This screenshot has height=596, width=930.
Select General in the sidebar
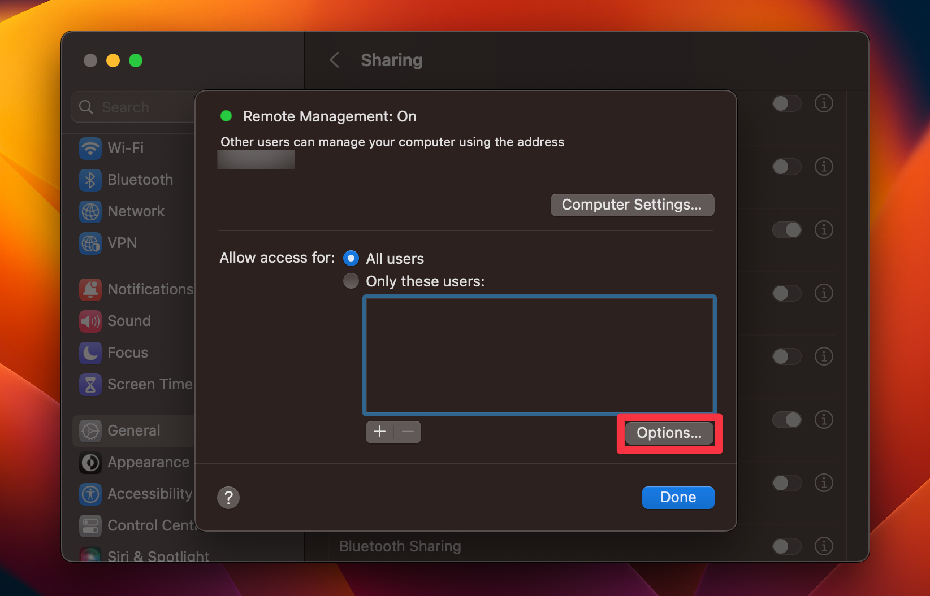click(133, 430)
